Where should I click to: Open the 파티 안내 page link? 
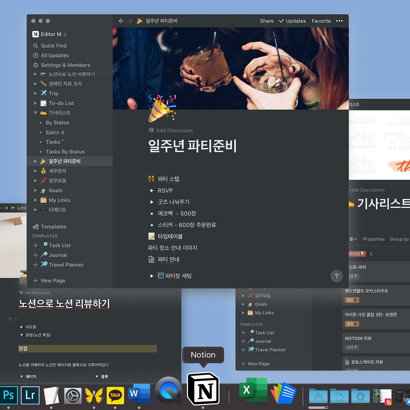168,259
